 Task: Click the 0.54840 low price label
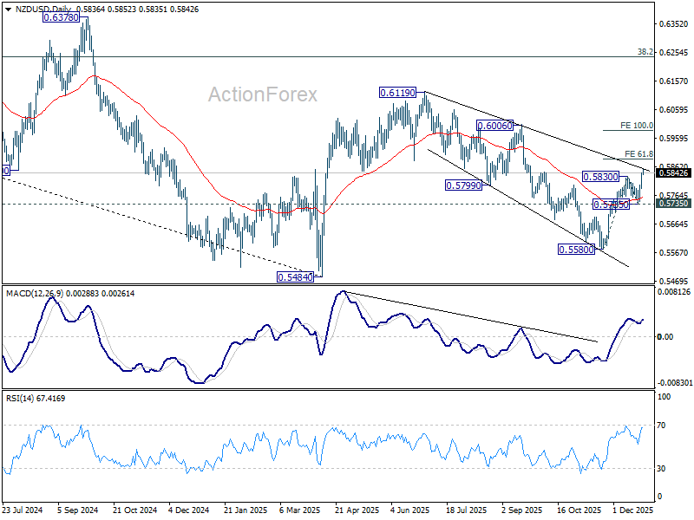click(295, 277)
